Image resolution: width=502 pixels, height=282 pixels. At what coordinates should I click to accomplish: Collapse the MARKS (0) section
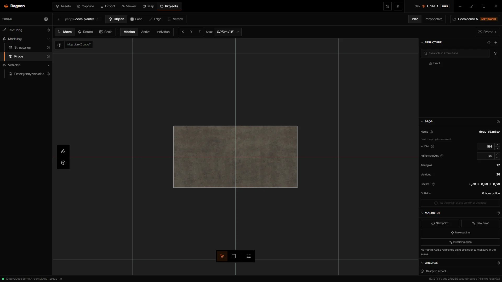(422, 213)
